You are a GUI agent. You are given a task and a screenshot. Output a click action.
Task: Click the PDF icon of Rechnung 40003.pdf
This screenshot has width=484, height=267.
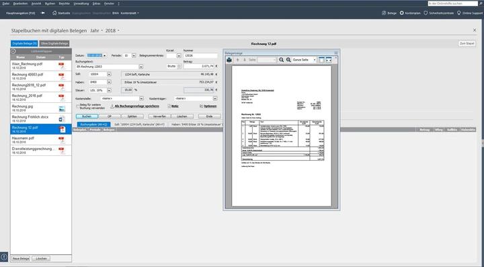[62, 77]
